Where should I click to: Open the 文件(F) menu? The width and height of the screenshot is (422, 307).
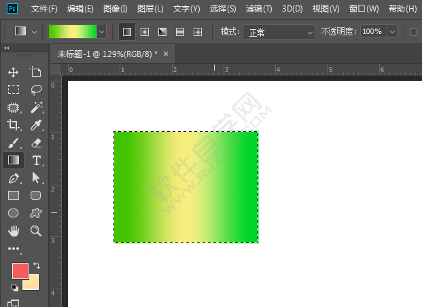(44, 9)
